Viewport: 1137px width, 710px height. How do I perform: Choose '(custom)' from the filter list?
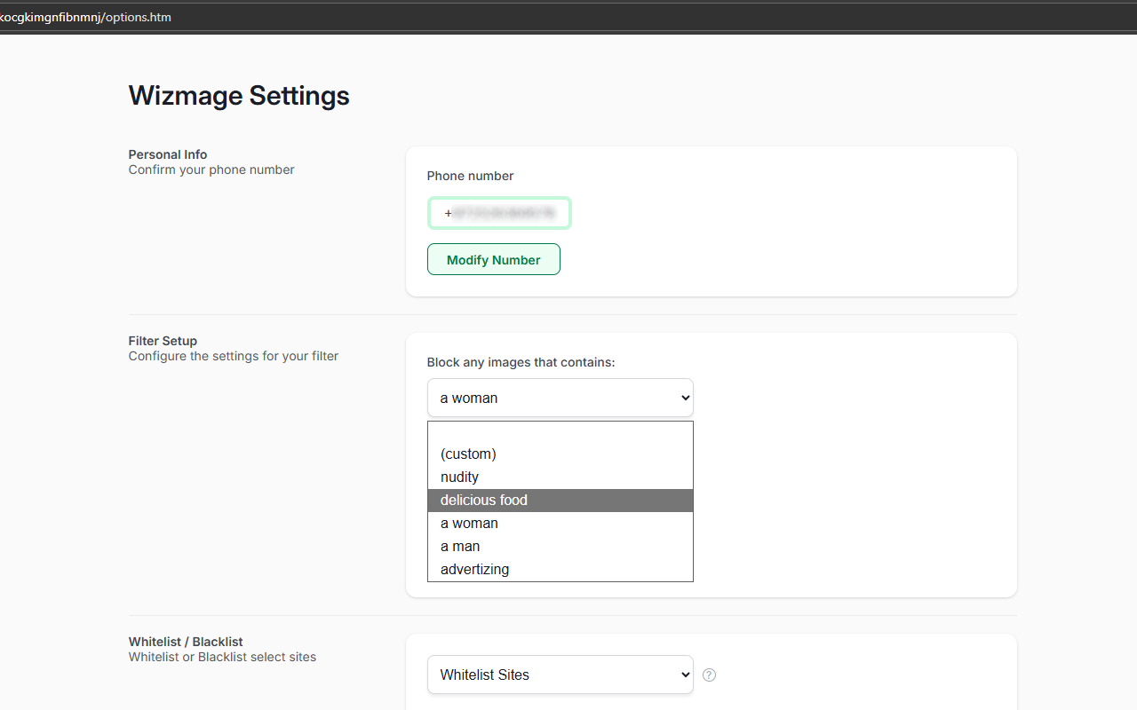(561, 454)
